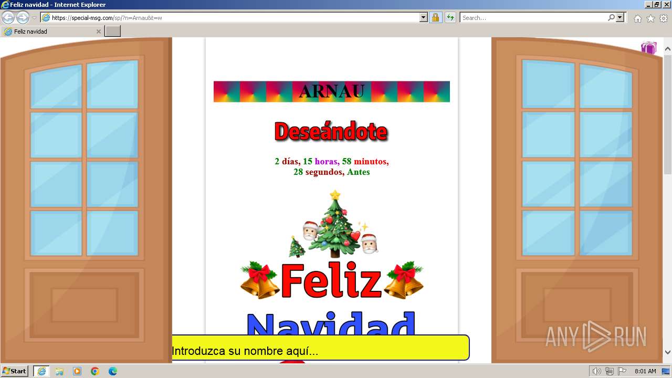Expand the address bar autocomplete dropdown
The height and width of the screenshot is (378, 672).
pos(424,17)
